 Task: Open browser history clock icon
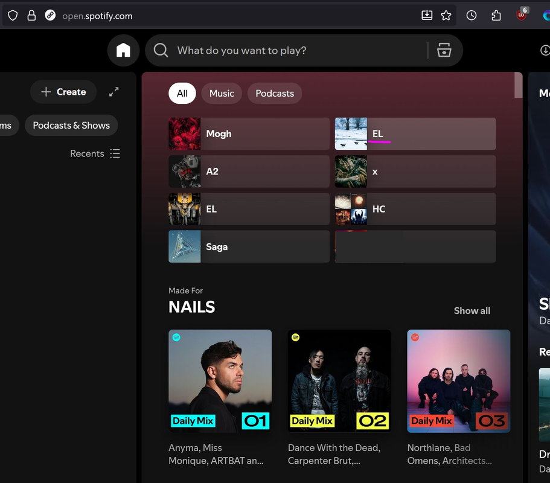472,16
